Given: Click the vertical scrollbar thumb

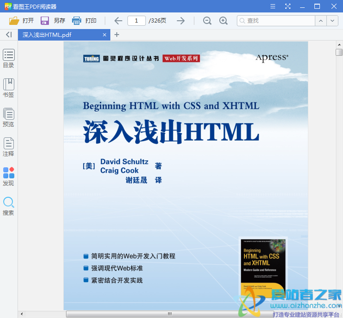Looking at the screenshot, I should [339, 53].
